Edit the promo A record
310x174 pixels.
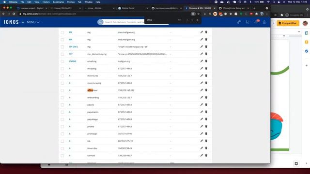(201, 127)
